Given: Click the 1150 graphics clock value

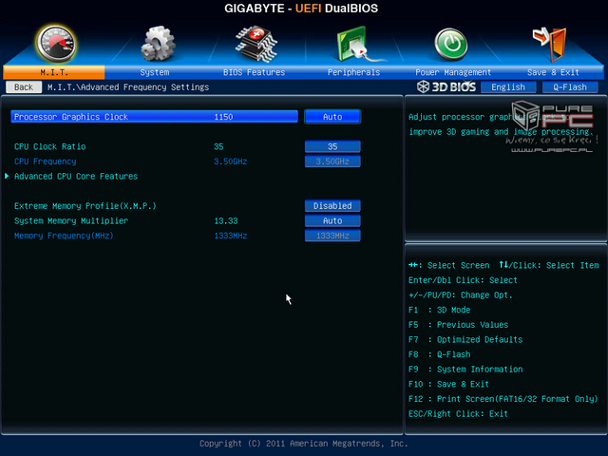Looking at the screenshot, I should click(x=223, y=117).
